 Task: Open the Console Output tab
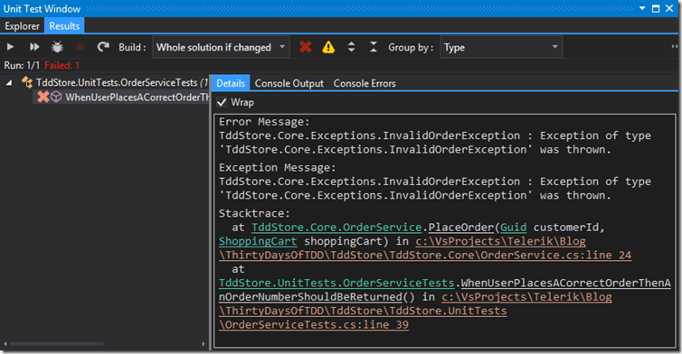coord(289,83)
